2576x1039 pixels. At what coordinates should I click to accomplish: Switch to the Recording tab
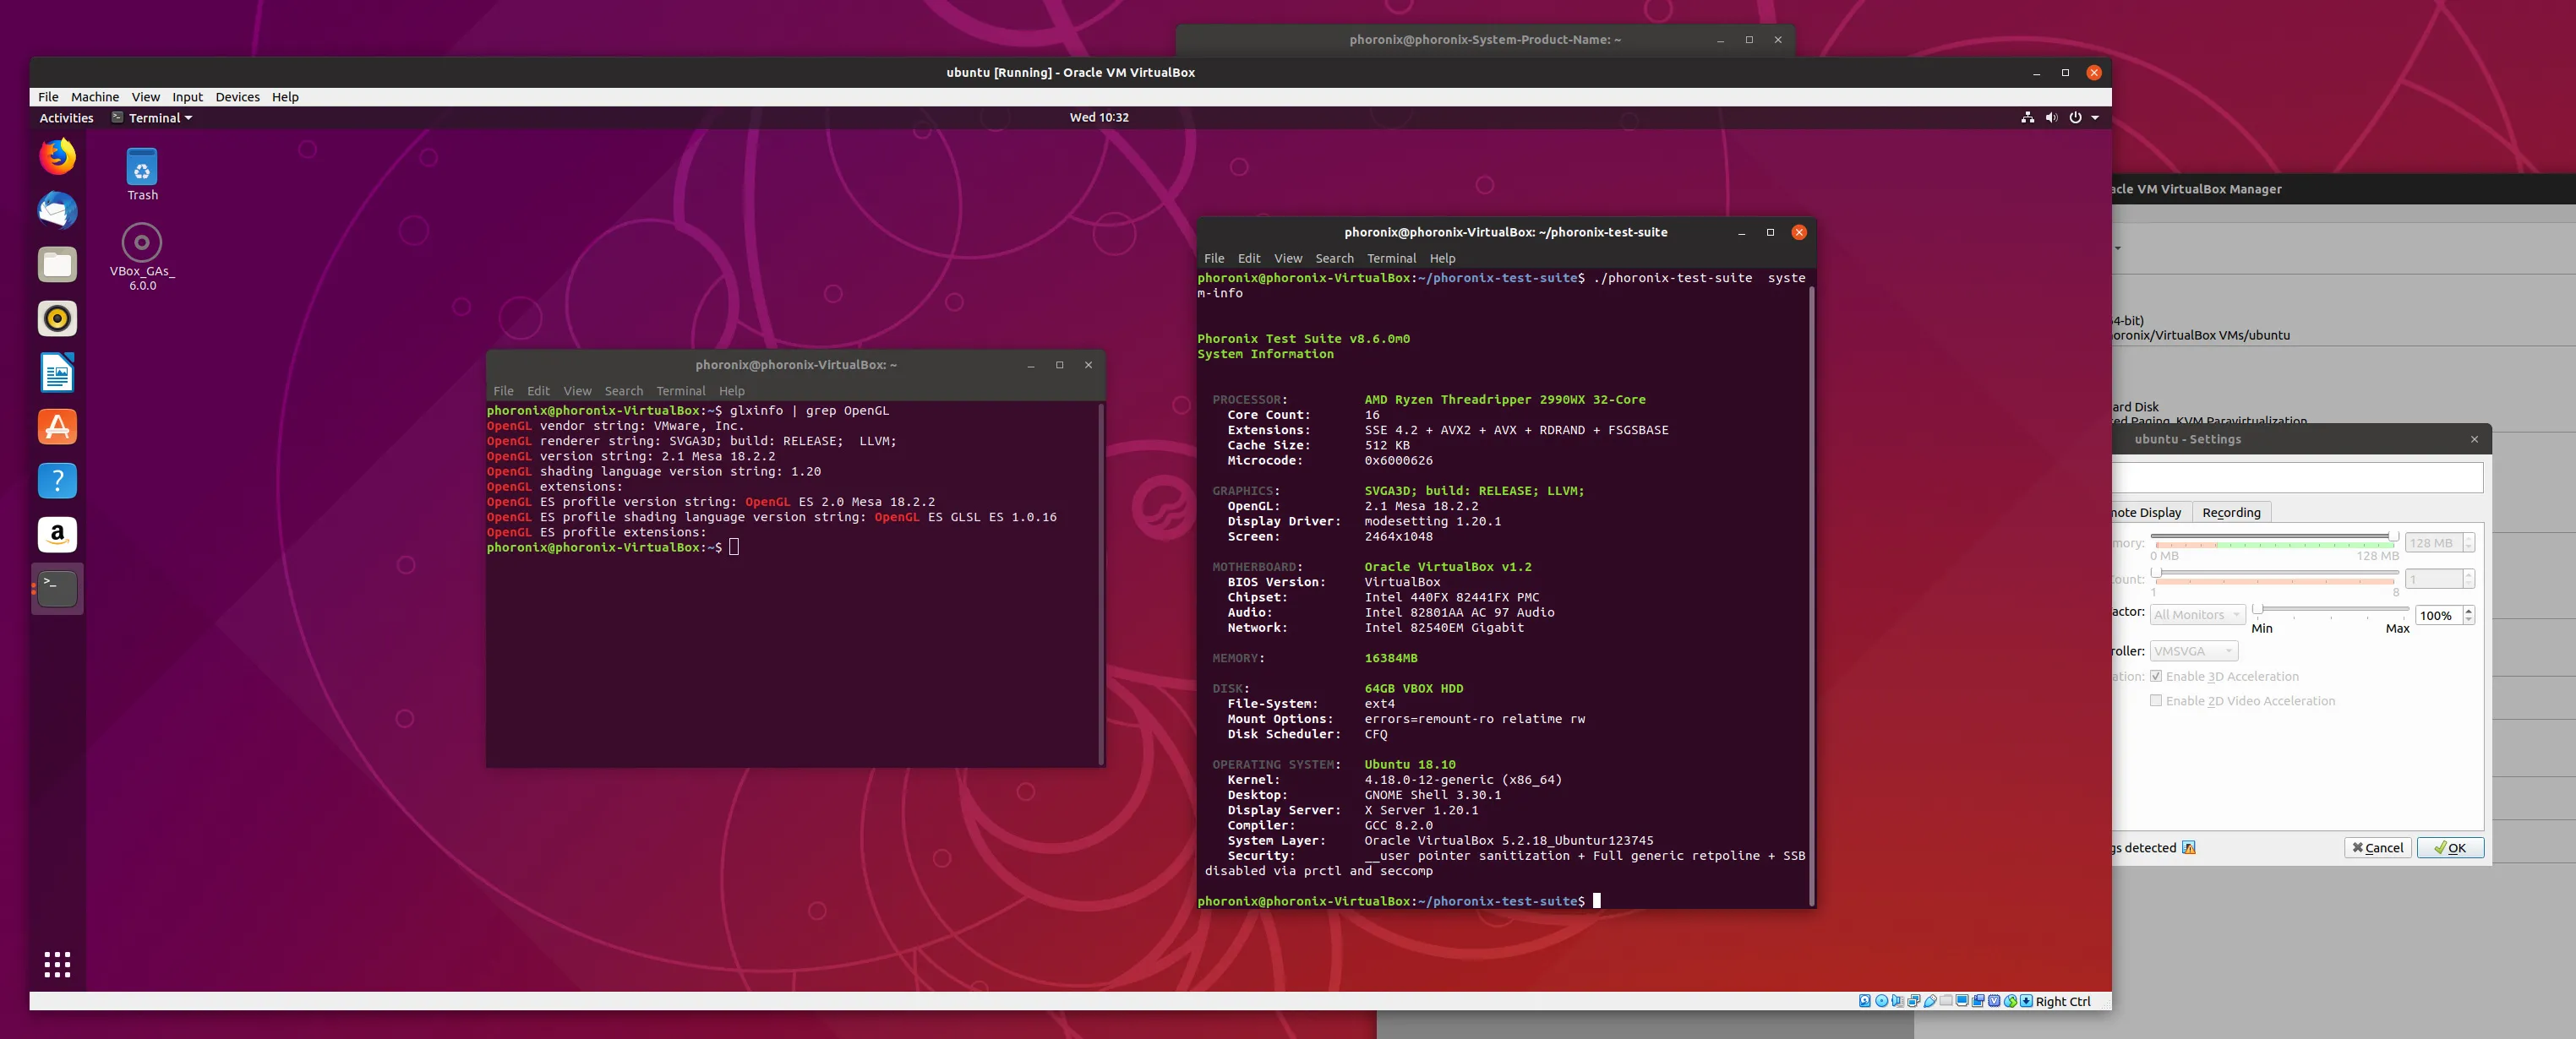(2231, 513)
